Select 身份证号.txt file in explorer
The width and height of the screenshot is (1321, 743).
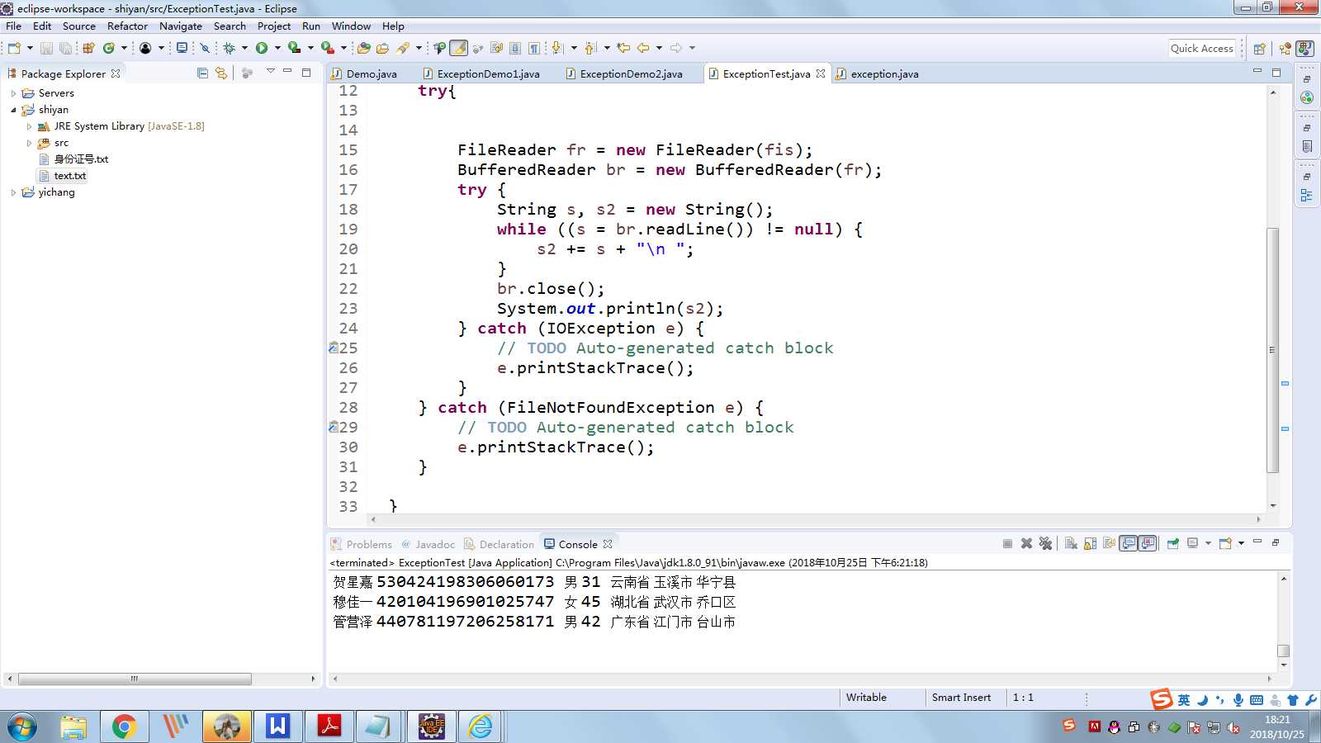(81, 159)
